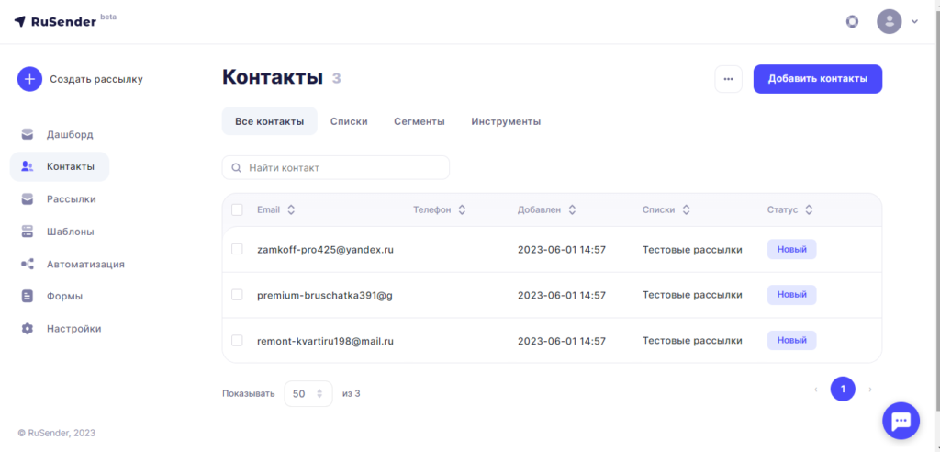Sort by Добавлен column arrows
The width and height of the screenshot is (940, 452).
click(572, 209)
